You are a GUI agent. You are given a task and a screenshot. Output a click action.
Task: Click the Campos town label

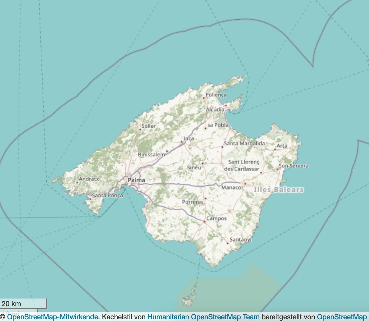(x=216, y=218)
